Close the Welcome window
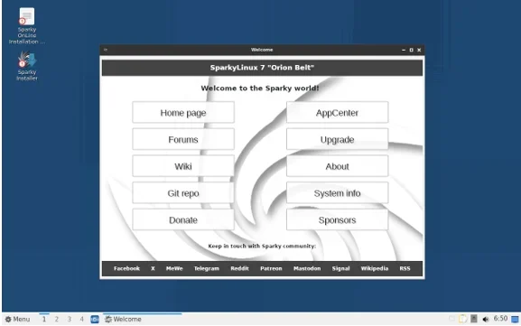 tap(419, 50)
